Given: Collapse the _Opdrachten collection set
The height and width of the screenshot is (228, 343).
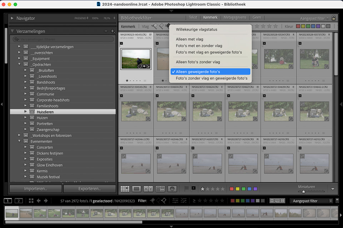Looking at the screenshot, I should (x=19, y=64).
